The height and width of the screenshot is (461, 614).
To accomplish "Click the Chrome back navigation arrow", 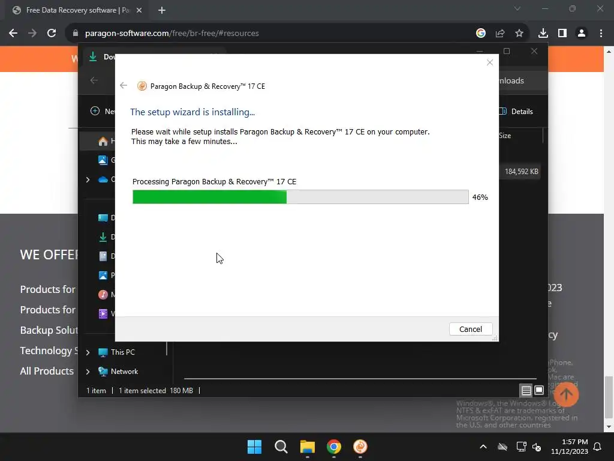I will [x=13, y=34].
